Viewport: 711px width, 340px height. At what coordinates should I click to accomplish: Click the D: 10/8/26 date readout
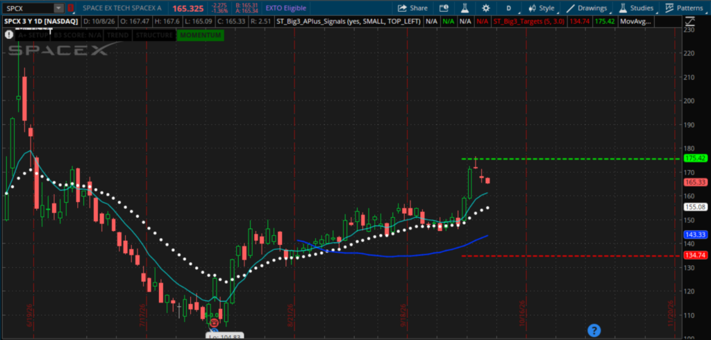click(x=99, y=22)
